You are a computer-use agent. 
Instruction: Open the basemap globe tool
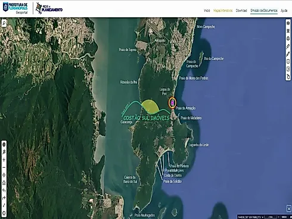[4, 145]
